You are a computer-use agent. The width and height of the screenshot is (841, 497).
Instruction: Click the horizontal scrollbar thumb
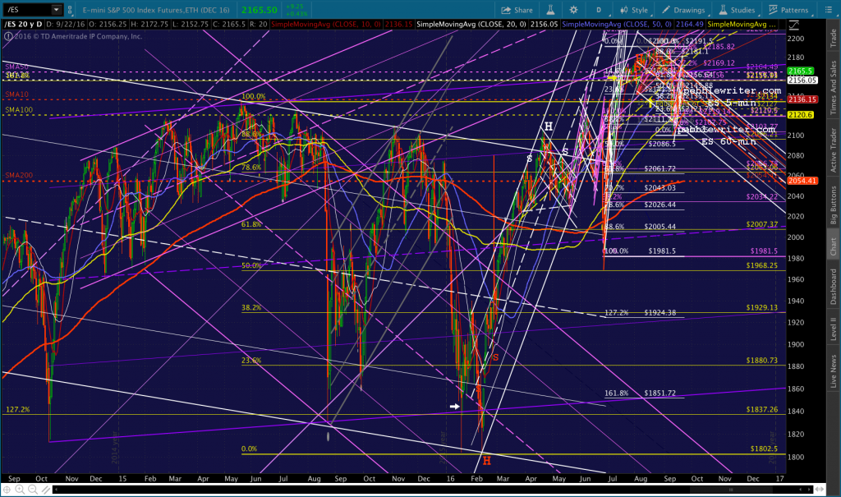coord(730,490)
